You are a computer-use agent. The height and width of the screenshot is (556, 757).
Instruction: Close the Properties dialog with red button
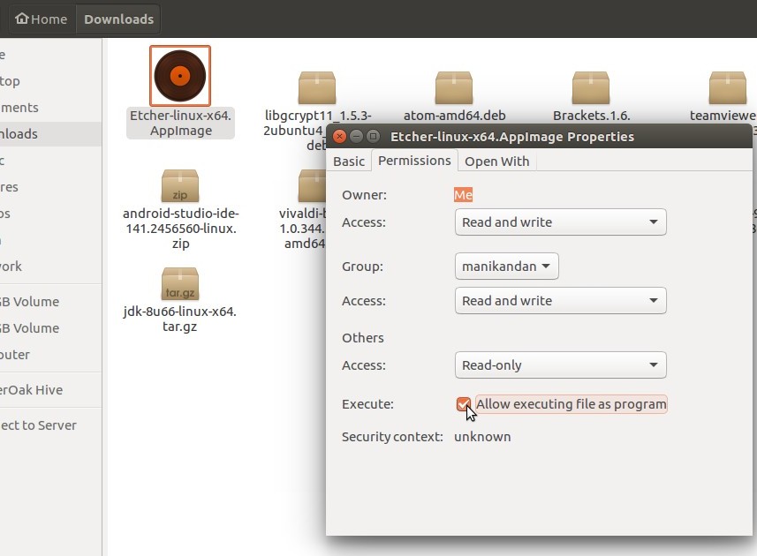(x=339, y=137)
